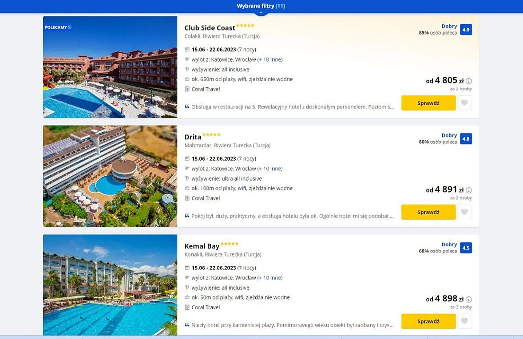The image size is (523, 339).
Task: Collapse the Wybrane filtry chevron
Action: coord(261,13)
